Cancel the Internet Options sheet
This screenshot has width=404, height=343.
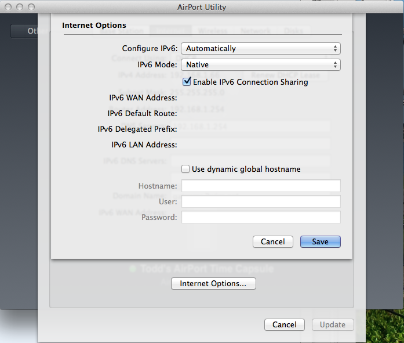pyautogui.click(x=273, y=241)
